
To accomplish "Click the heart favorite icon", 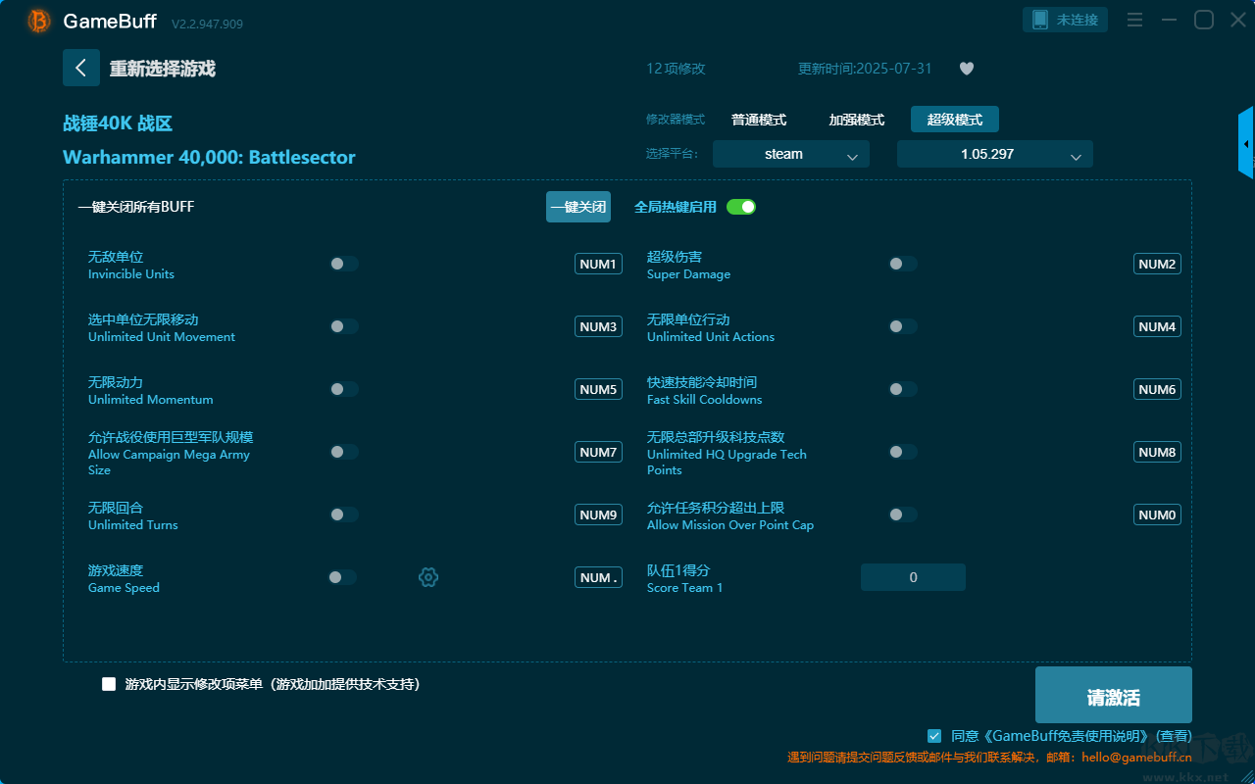I will [x=967, y=69].
